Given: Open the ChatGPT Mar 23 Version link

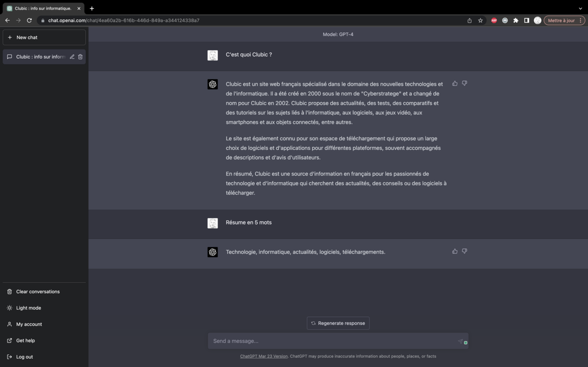Looking at the screenshot, I should point(264,356).
